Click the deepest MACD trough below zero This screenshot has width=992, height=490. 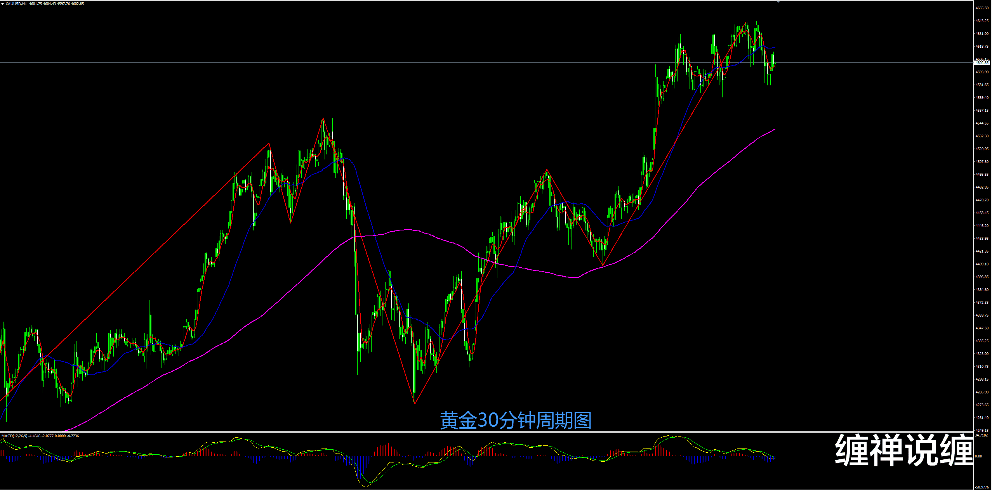click(x=366, y=486)
